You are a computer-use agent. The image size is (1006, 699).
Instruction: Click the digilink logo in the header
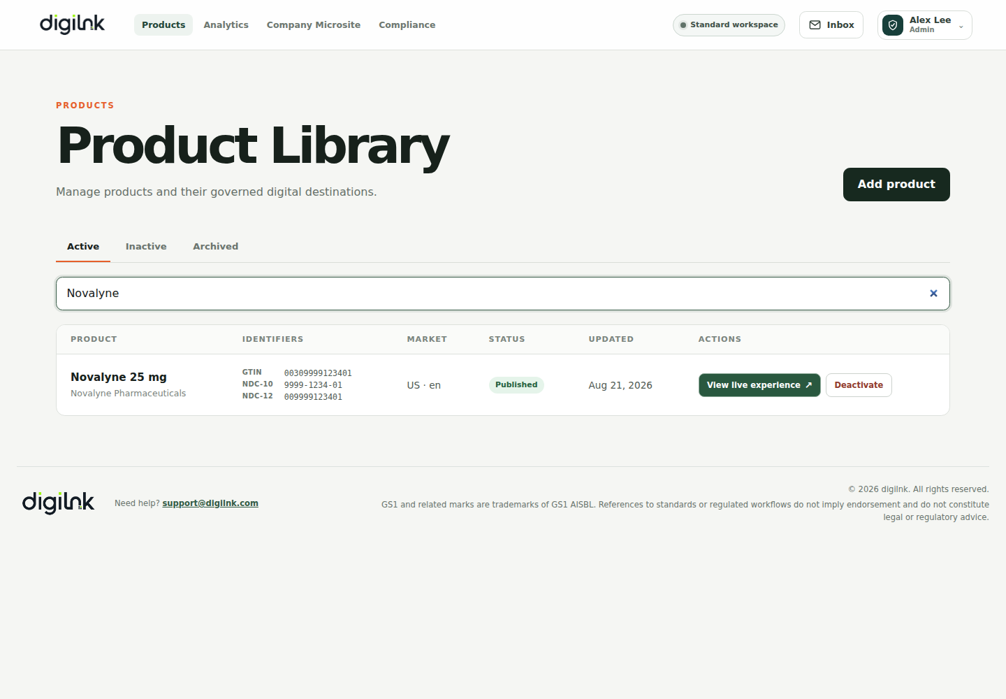pyautogui.click(x=72, y=24)
